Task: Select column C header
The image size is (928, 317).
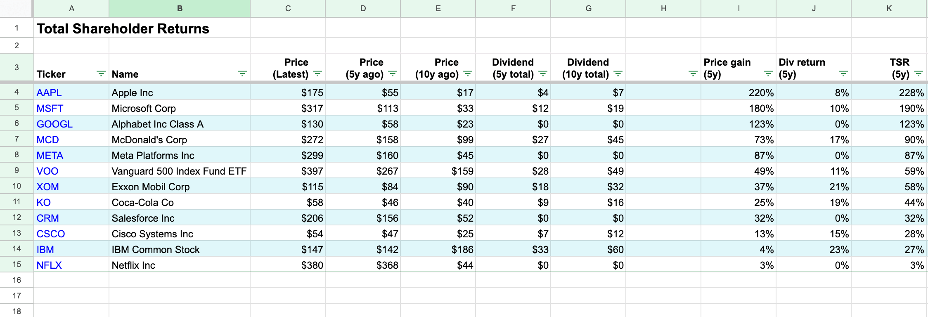Action: coord(288,8)
